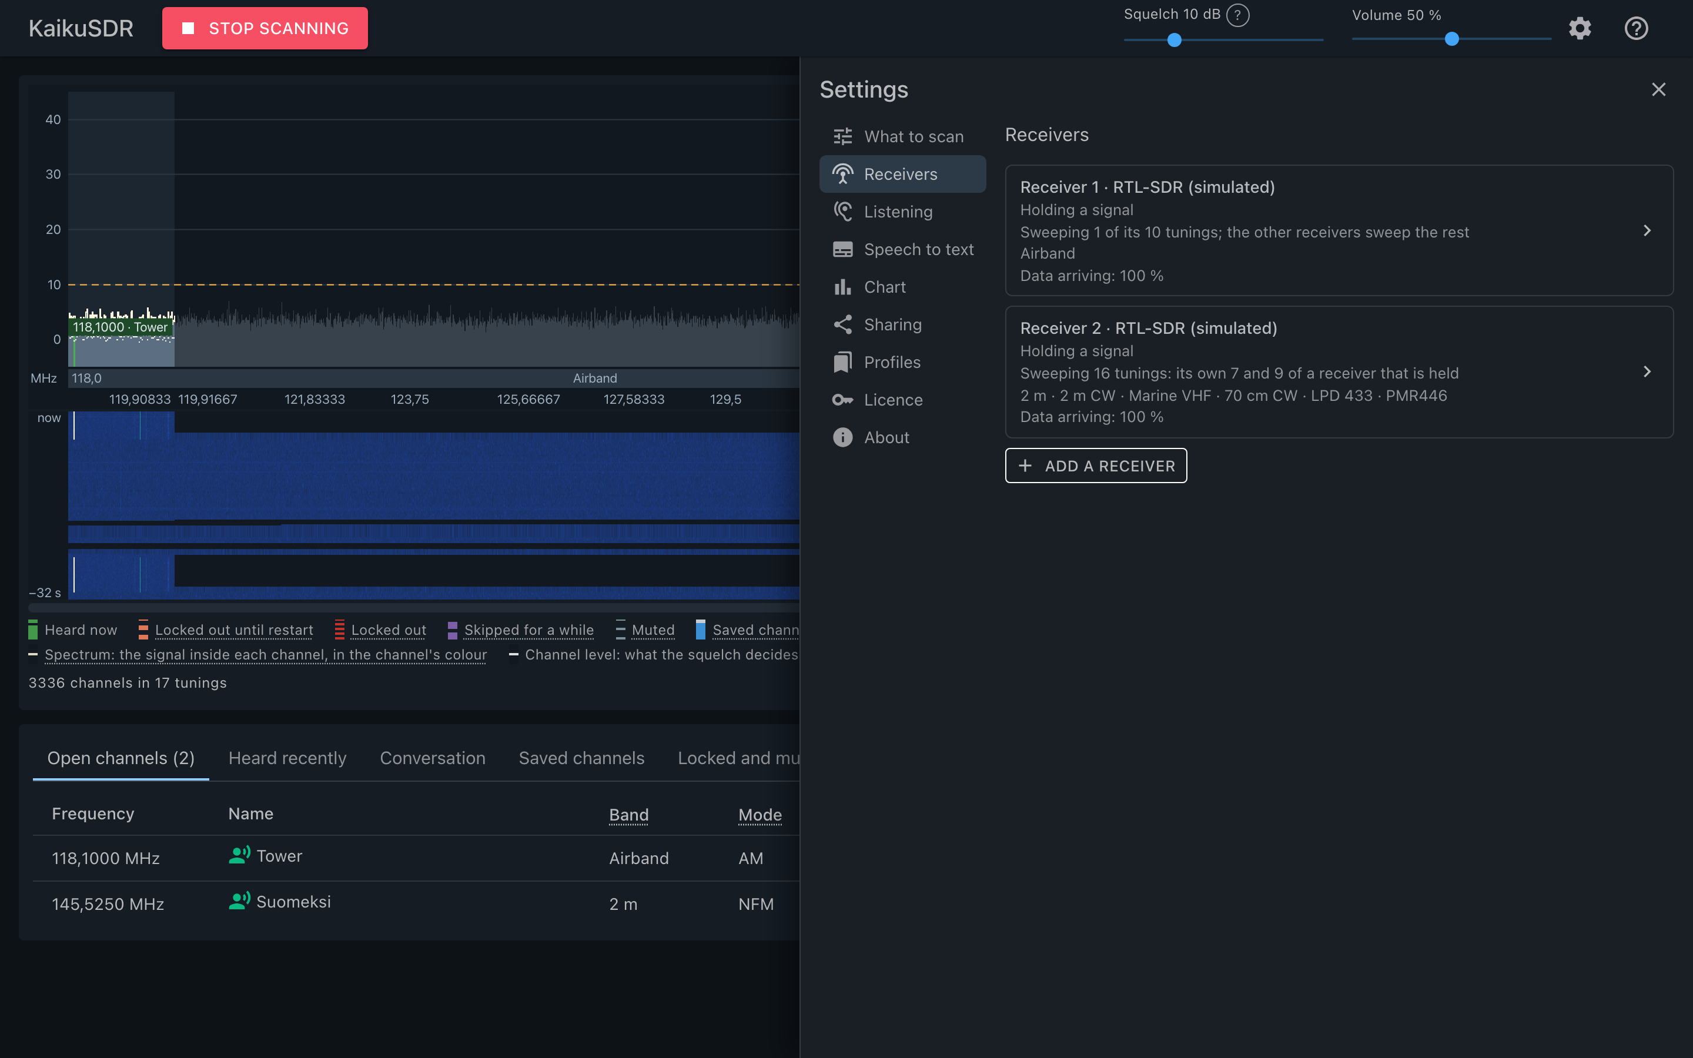Click the Profiles bookmark icon
The height and width of the screenshot is (1058, 1693).
tap(842, 361)
